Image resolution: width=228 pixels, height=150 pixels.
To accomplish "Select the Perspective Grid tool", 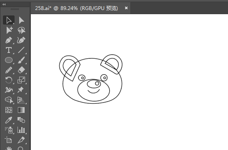I will click(x=21, y=100).
